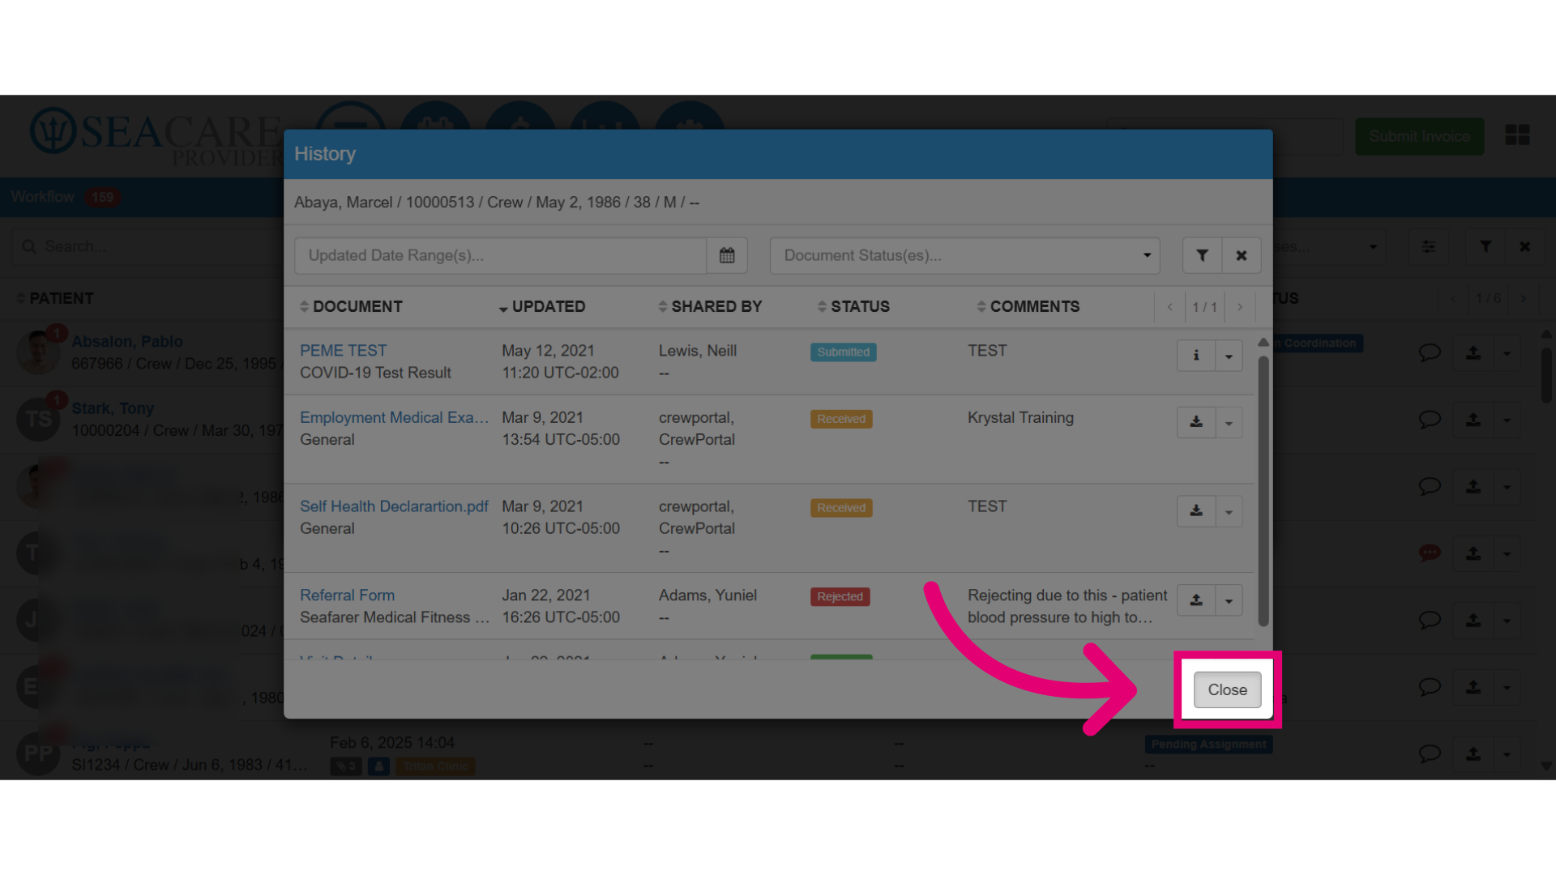Expand actions dropdown for Employment Medical Exam row
Image resolution: width=1556 pixels, height=875 pixels.
tap(1229, 422)
